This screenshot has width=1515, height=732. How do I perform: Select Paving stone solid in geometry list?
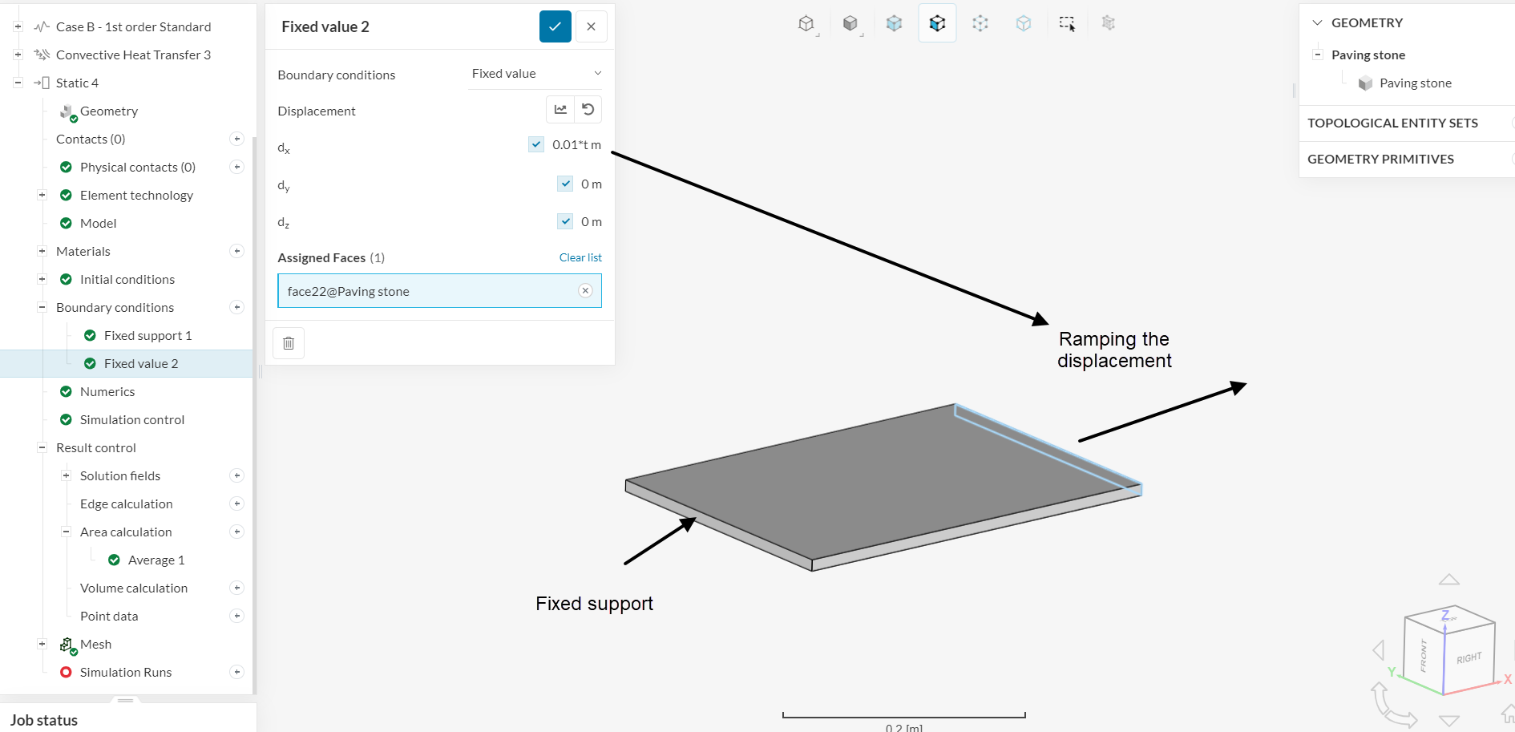click(1415, 83)
